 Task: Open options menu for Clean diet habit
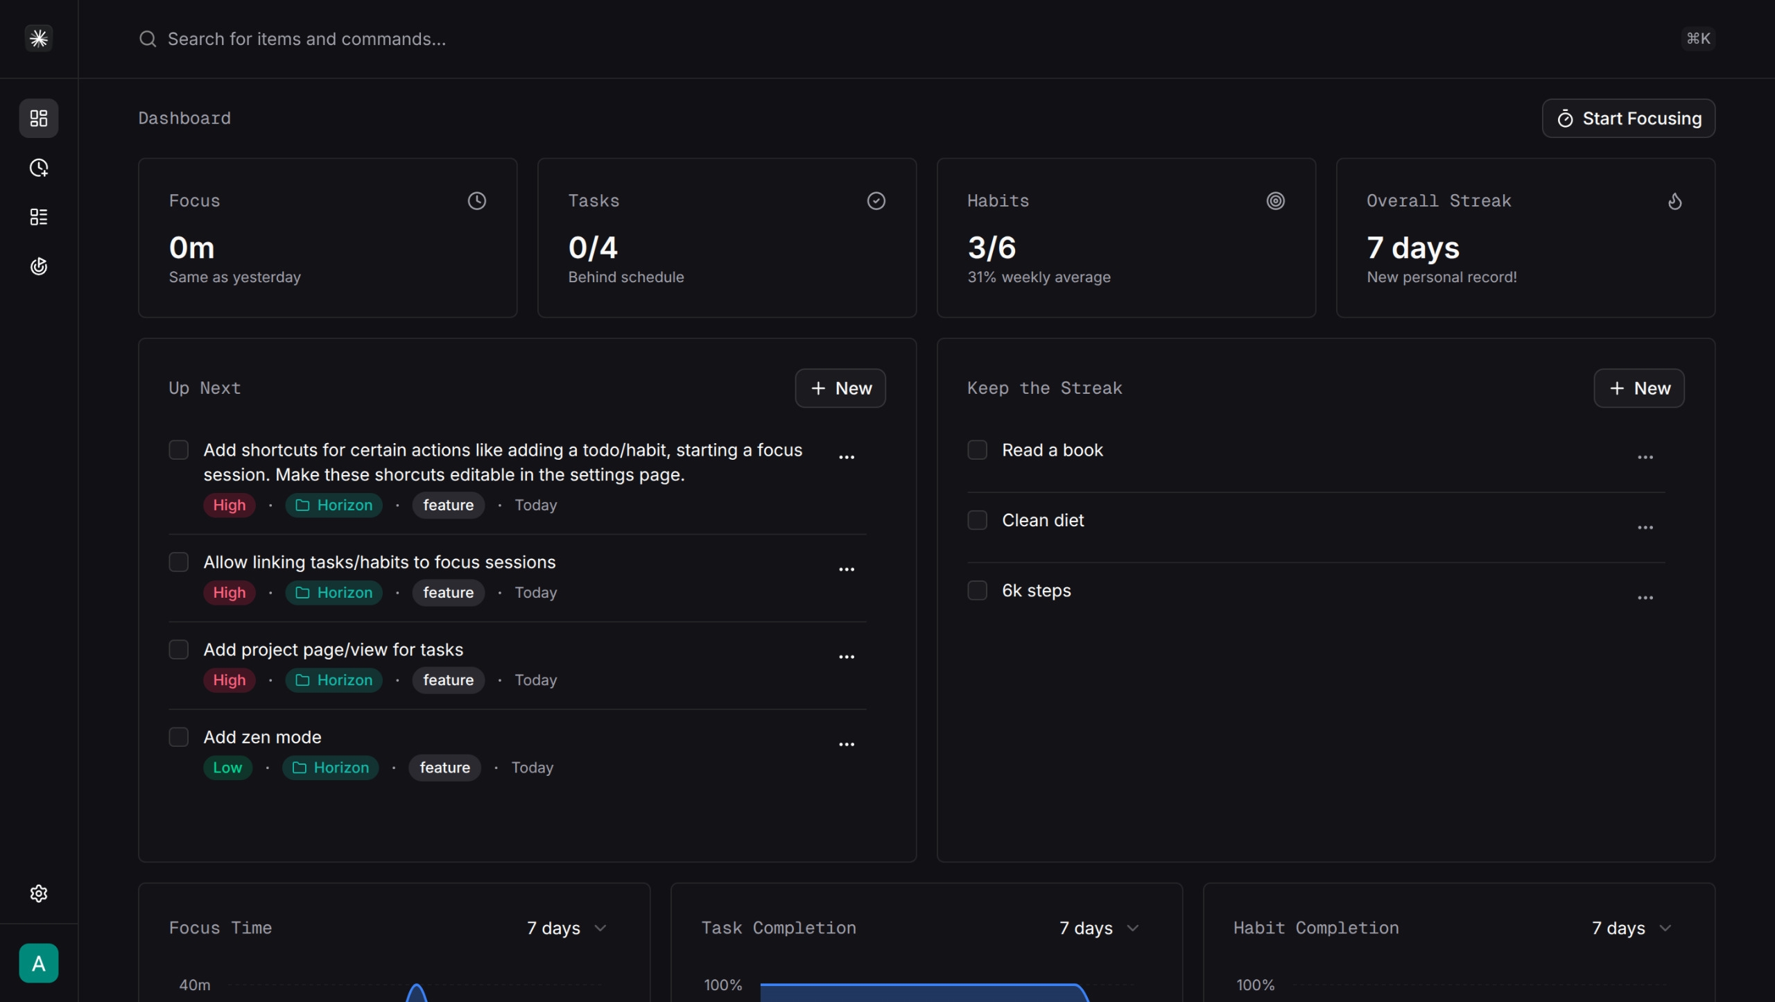1646,527
